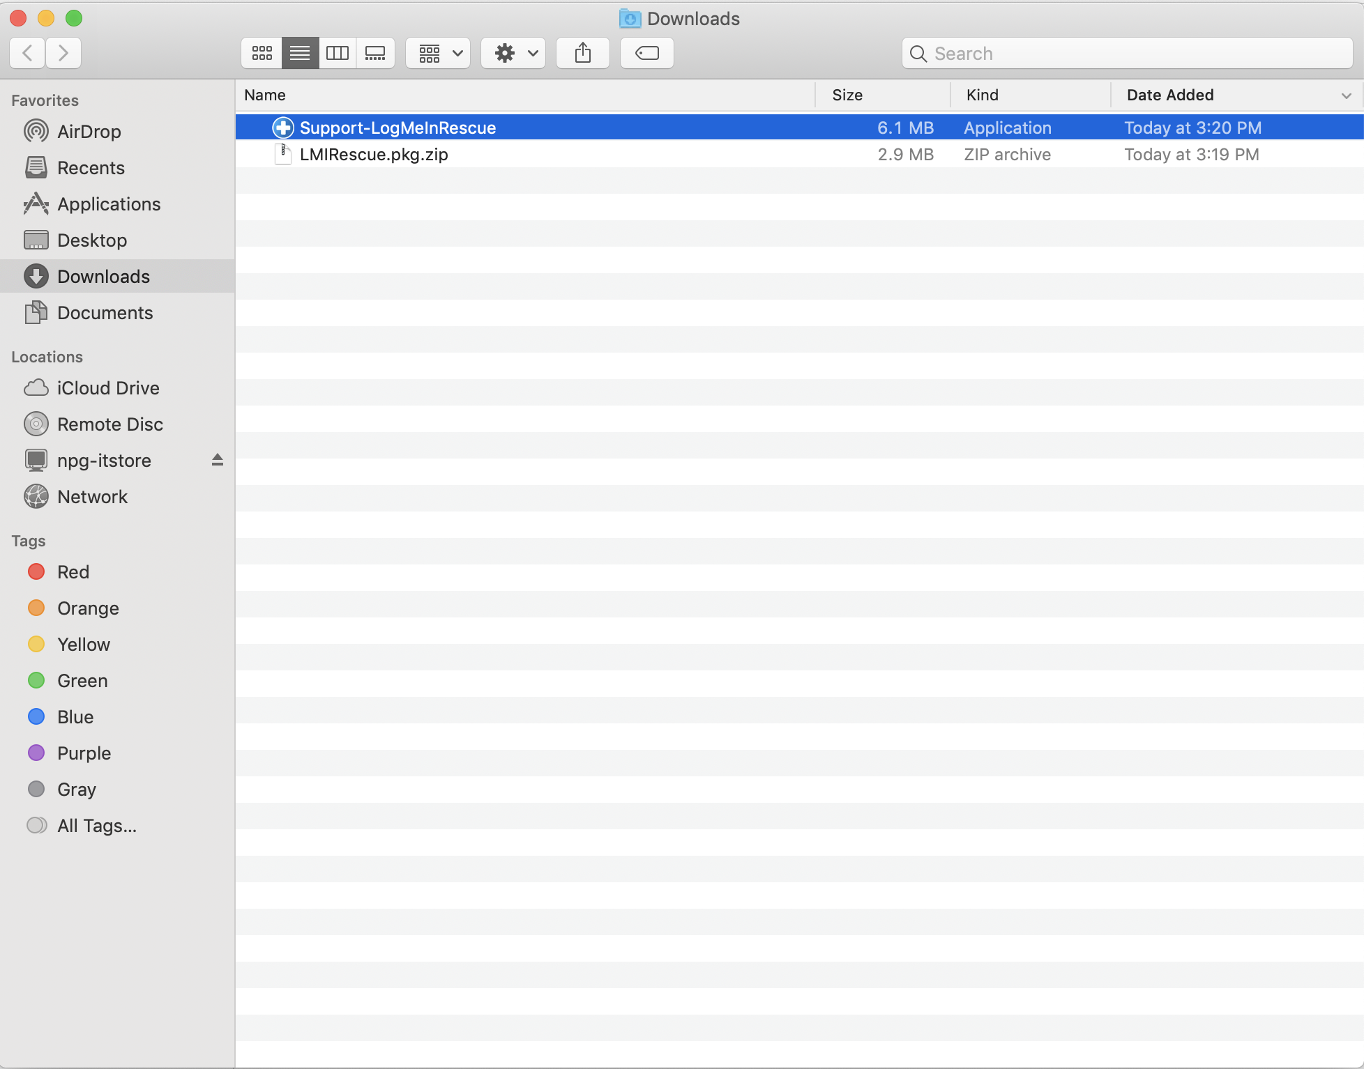This screenshot has width=1364, height=1069.
Task: Click the AirDrop sidebar icon
Action: click(x=36, y=131)
